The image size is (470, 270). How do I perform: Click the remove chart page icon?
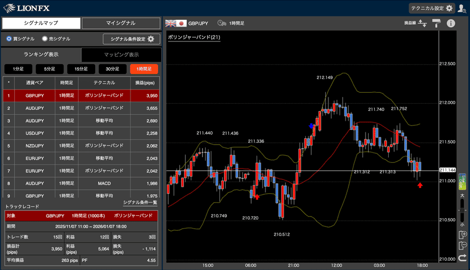[463, 246]
